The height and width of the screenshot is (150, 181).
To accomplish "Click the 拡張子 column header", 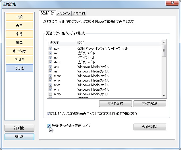I will coord(61,43).
